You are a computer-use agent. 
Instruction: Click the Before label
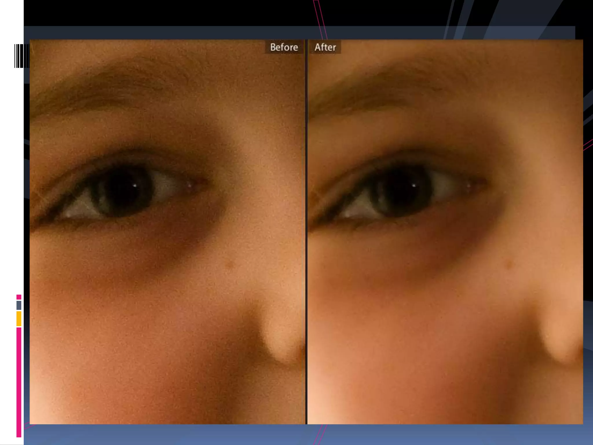pyautogui.click(x=284, y=47)
